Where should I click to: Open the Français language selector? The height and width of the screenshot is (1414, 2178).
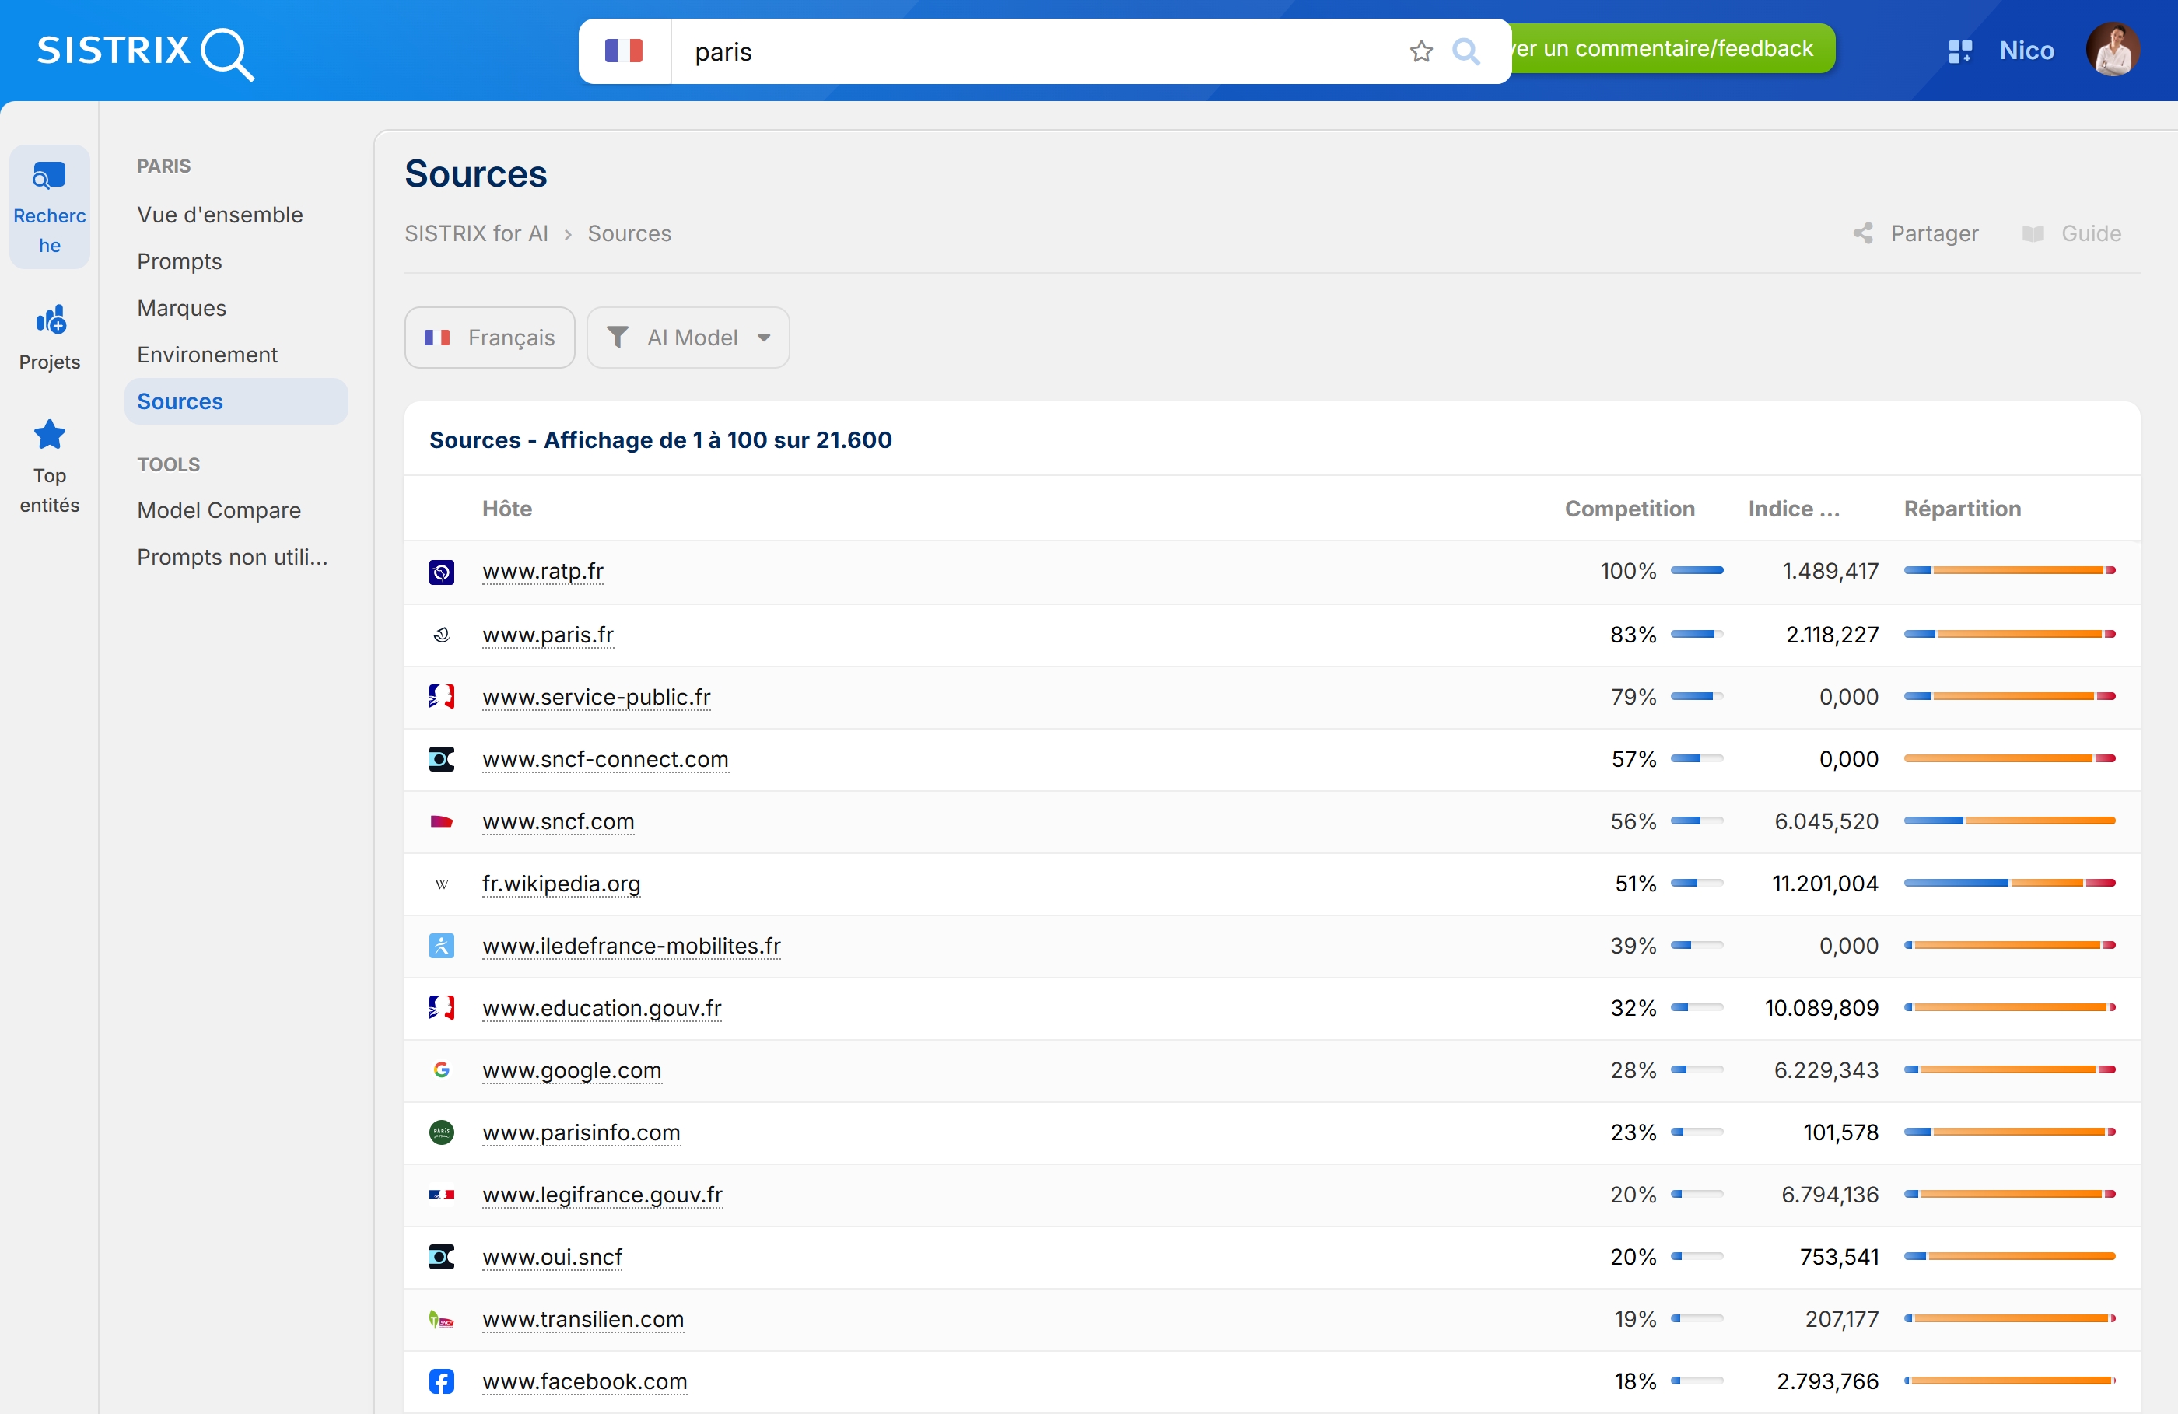point(489,338)
